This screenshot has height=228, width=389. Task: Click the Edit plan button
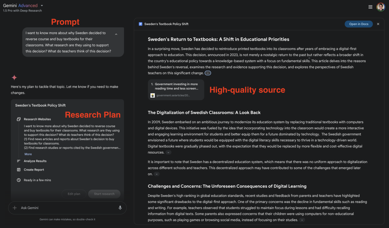[x=74, y=194]
